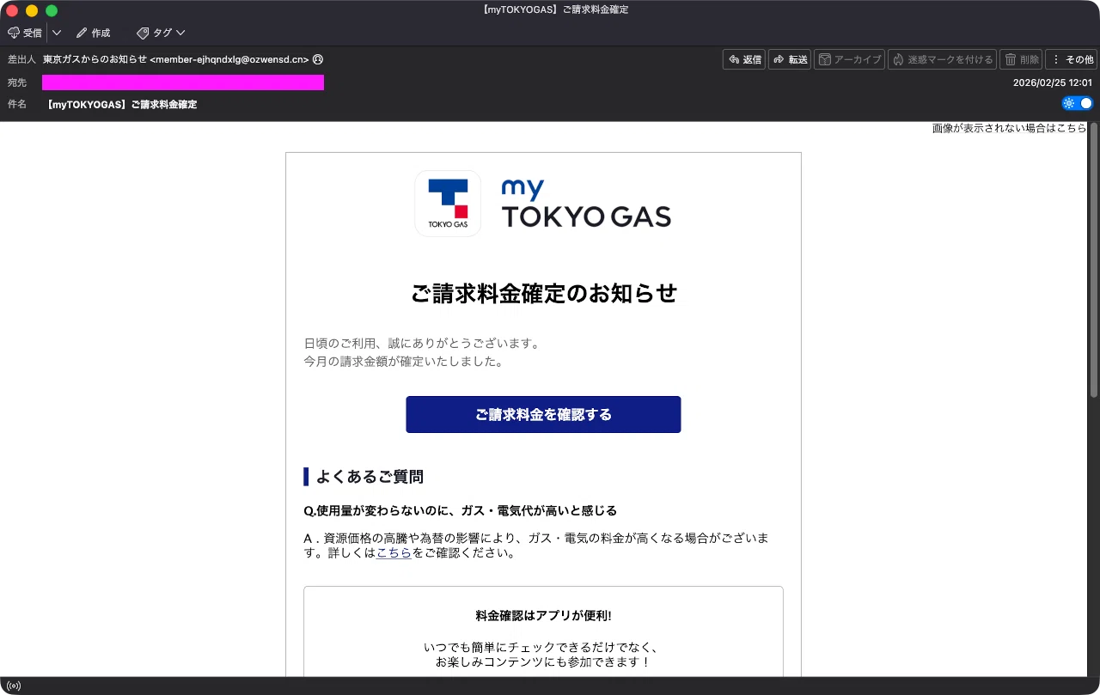Screen dimensions: 1100x695
Task: Toggle the dark message mode switch
Action: pyautogui.click(x=1078, y=103)
